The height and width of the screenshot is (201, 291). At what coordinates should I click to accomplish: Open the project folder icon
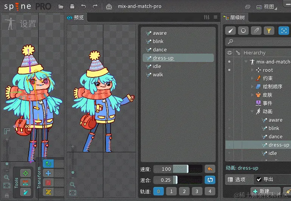coord(61,7)
